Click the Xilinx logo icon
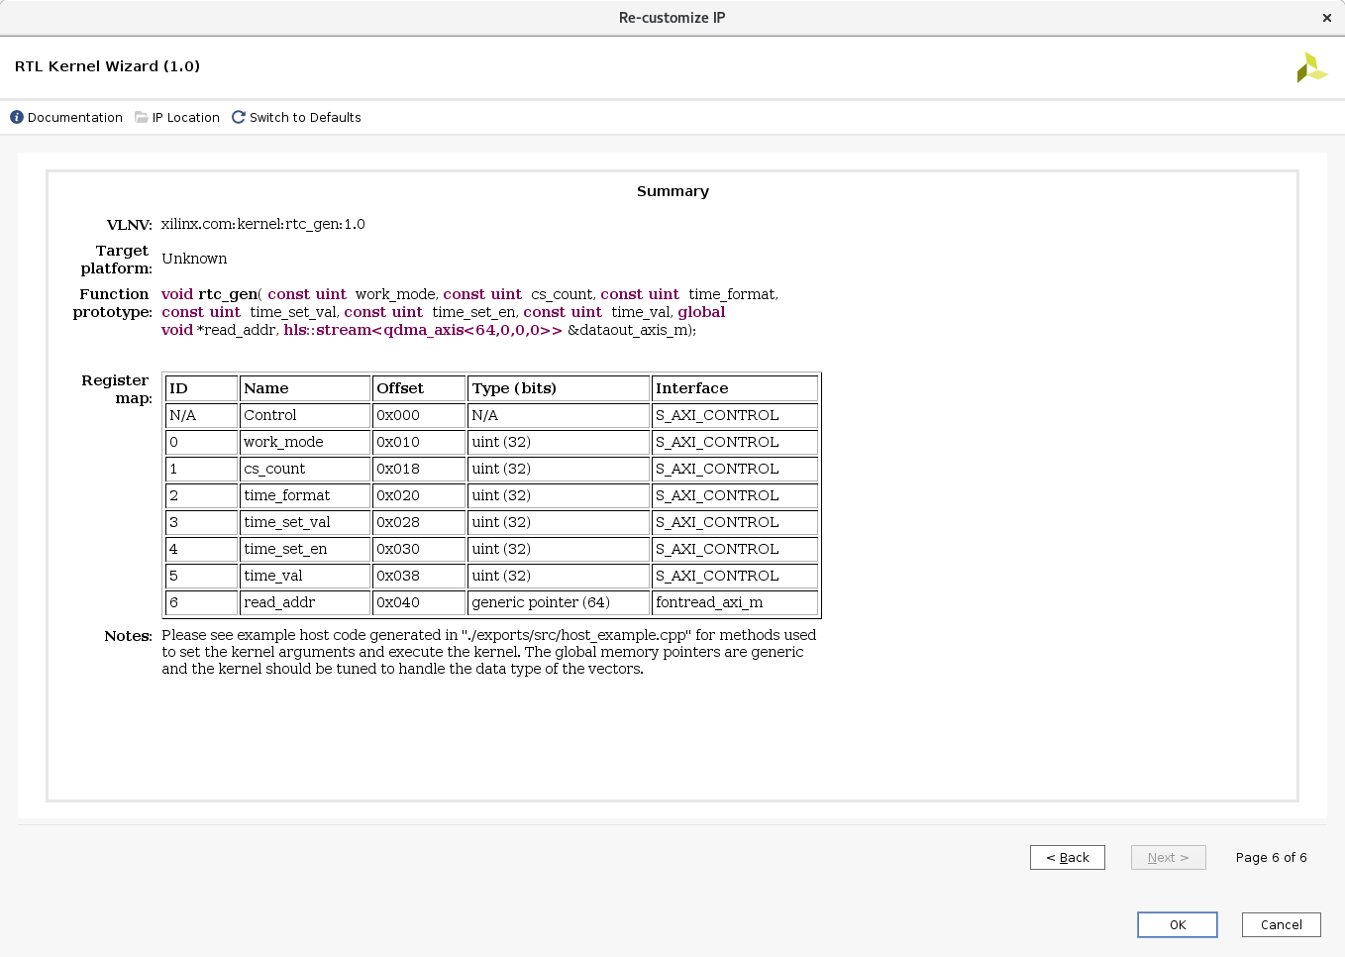This screenshot has height=957, width=1345. 1311,67
